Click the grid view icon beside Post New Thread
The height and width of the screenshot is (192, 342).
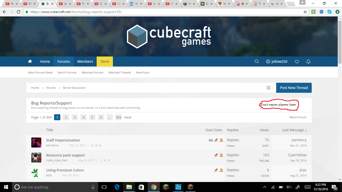[x=269, y=88]
